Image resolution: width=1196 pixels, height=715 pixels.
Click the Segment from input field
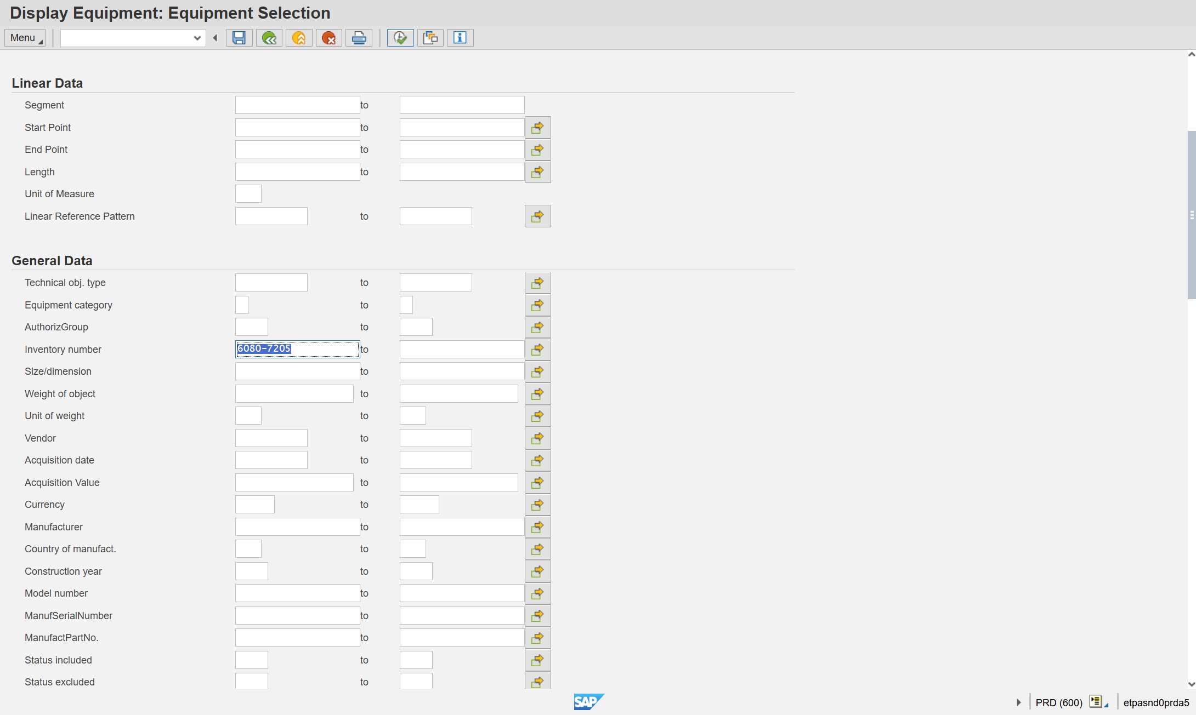pyautogui.click(x=297, y=105)
